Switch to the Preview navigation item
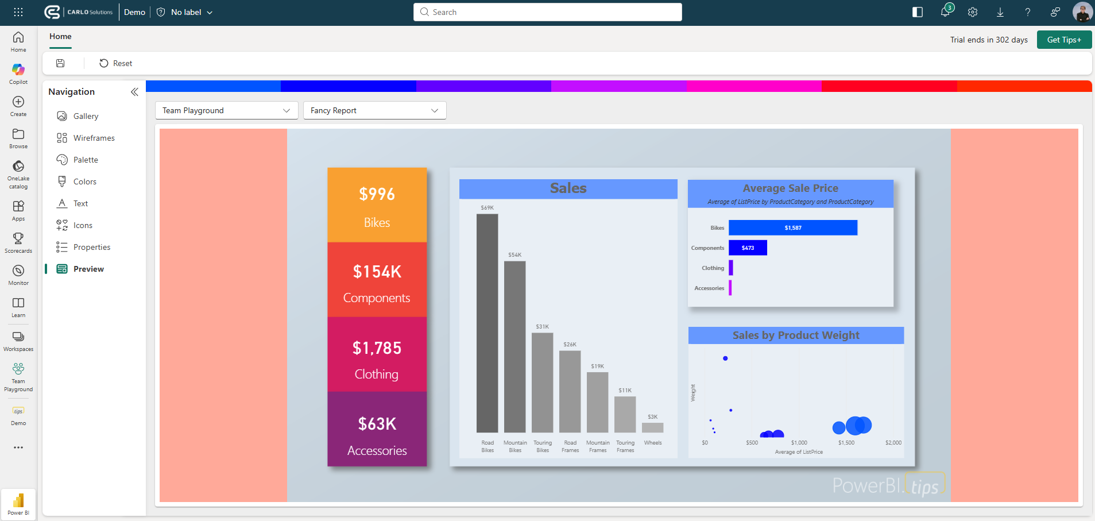 click(89, 268)
